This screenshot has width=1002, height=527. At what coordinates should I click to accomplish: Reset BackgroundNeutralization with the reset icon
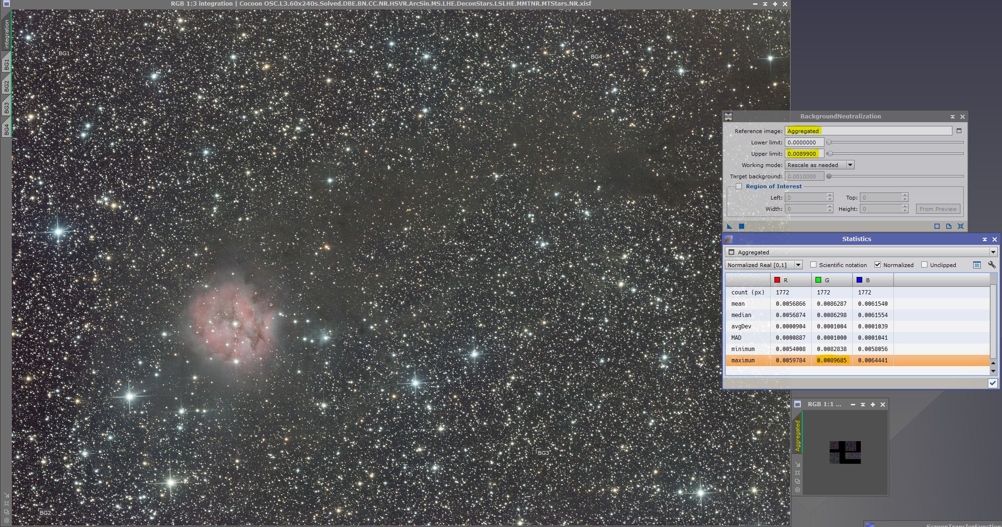point(961,226)
